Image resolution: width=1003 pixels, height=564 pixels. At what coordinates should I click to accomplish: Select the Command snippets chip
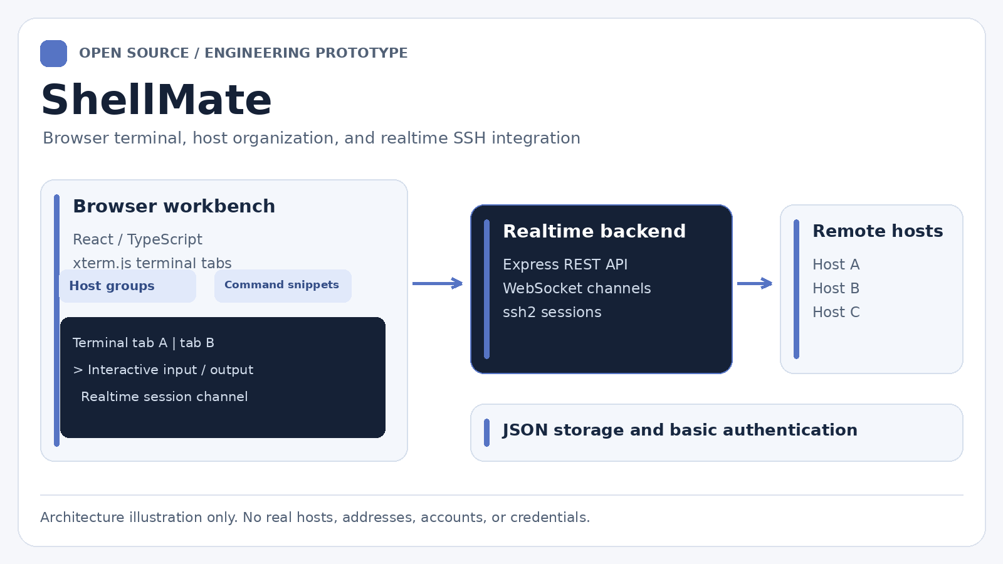283,286
